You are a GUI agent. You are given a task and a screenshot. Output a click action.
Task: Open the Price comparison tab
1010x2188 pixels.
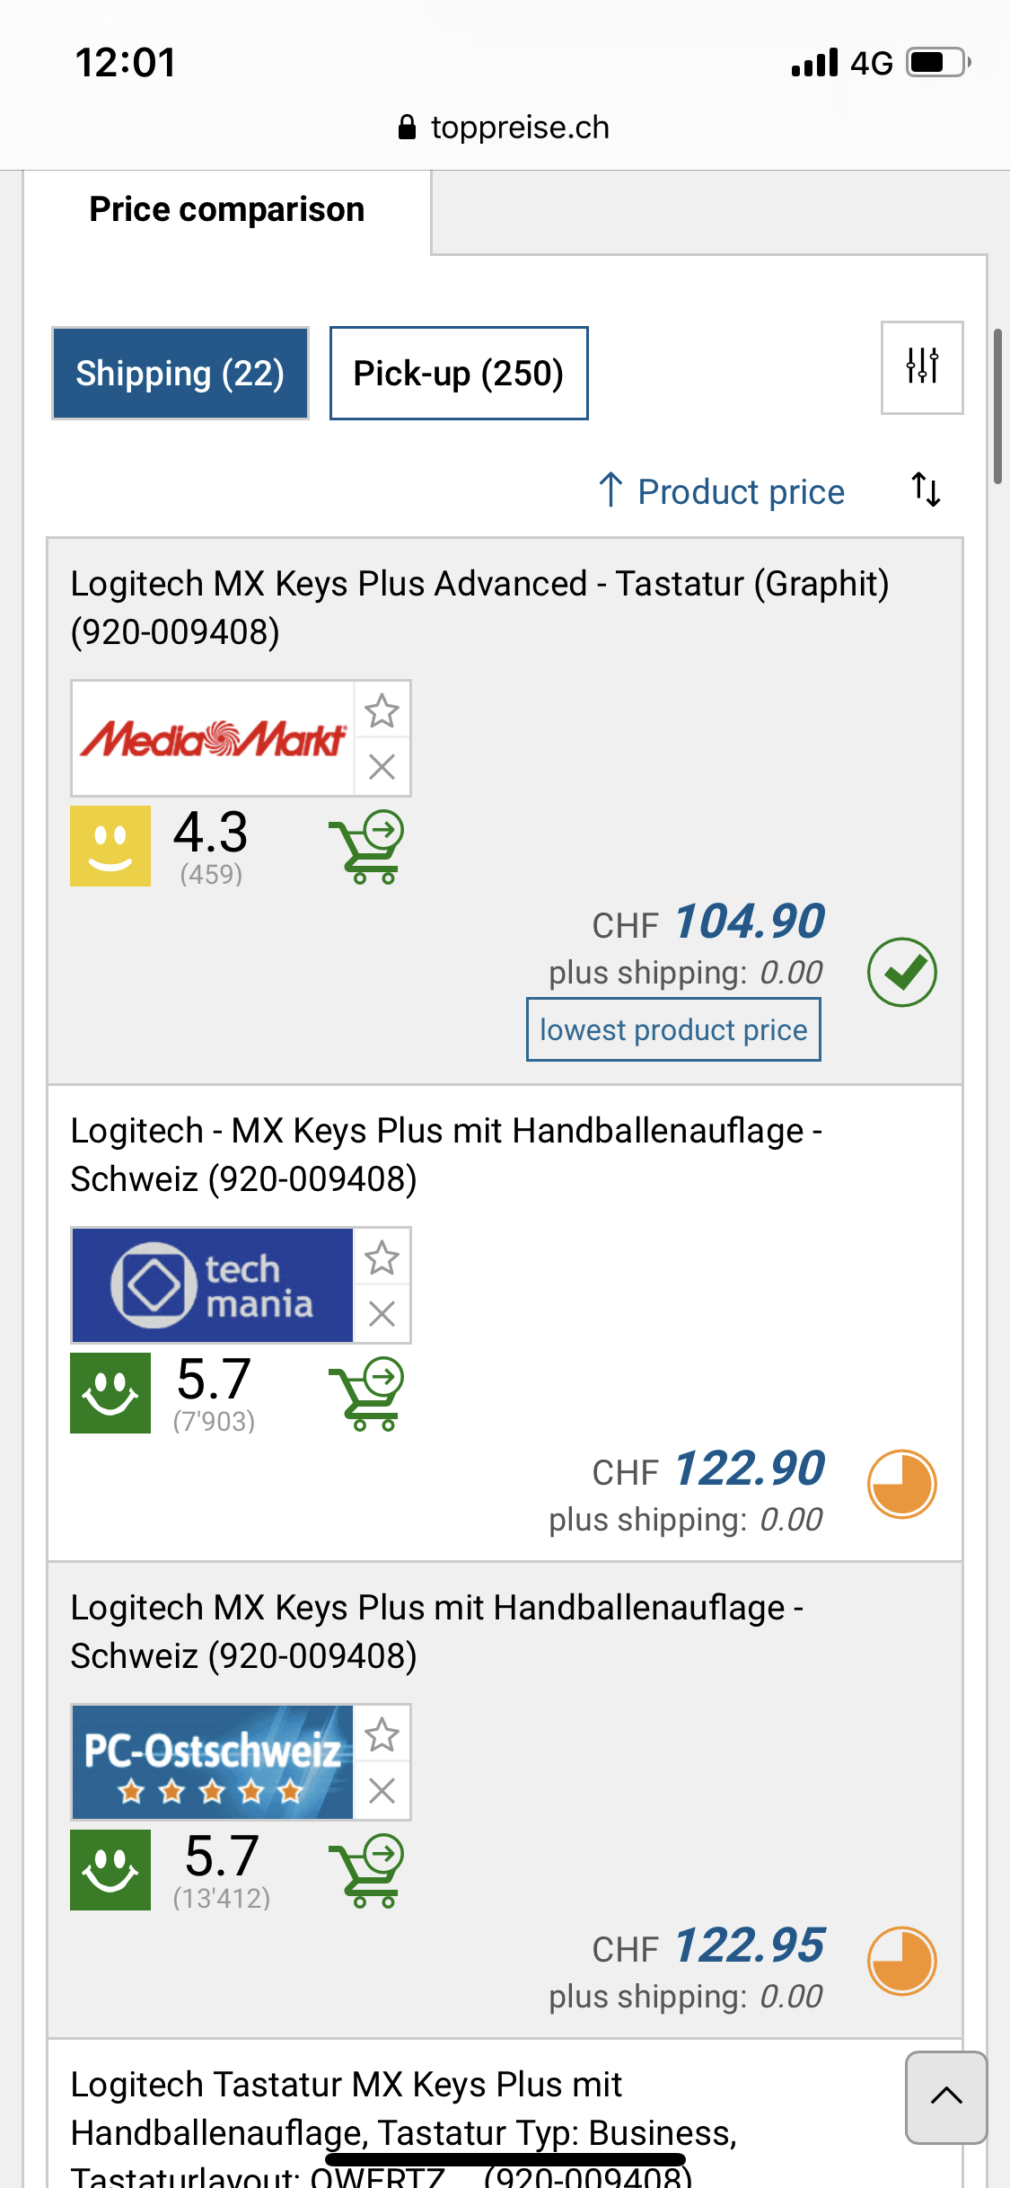pyautogui.click(x=227, y=210)
